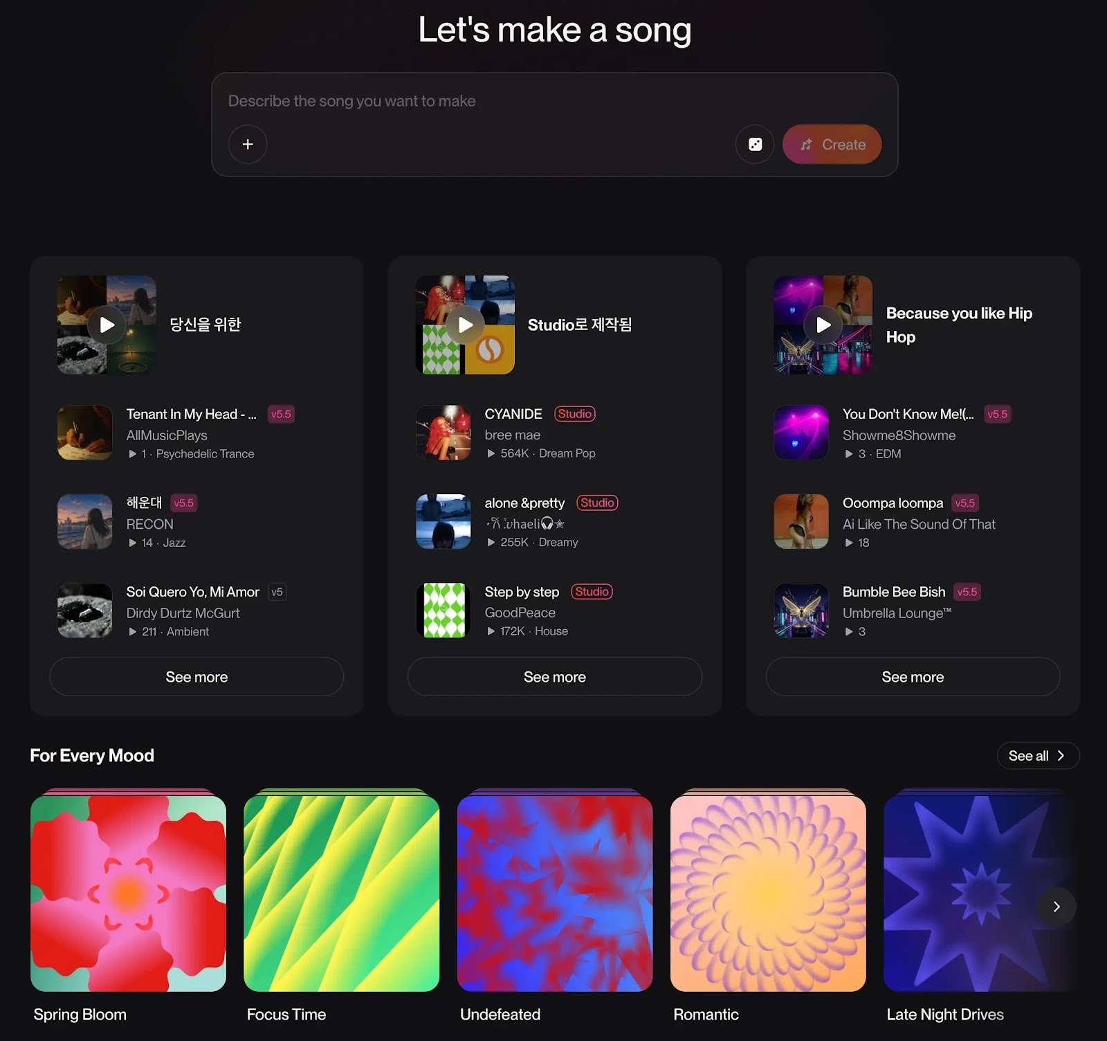Click the v5.5 badge next to Tenant In My Head
The height and width of the screenshot is (1041, 1107).
[281, 415]
